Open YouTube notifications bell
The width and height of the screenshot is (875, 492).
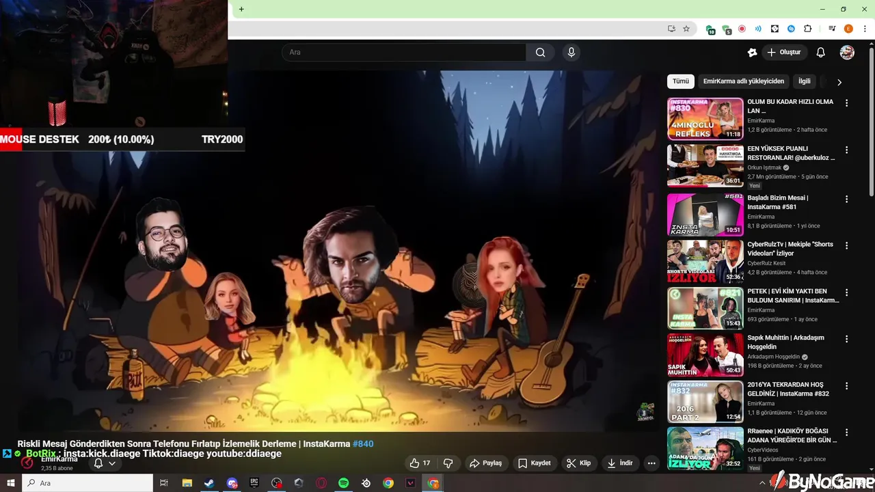coord(821,53)
